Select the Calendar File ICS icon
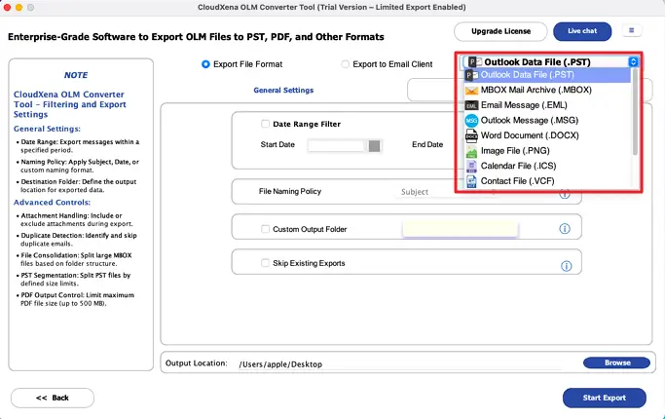665x419 pixels. [471, 167]
